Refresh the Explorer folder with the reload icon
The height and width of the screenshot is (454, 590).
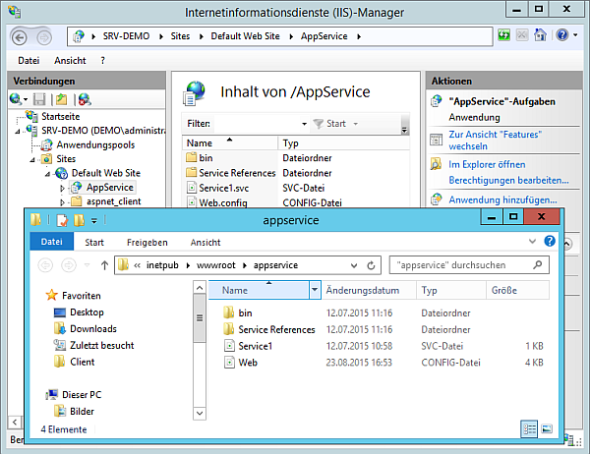pos(373,265)
